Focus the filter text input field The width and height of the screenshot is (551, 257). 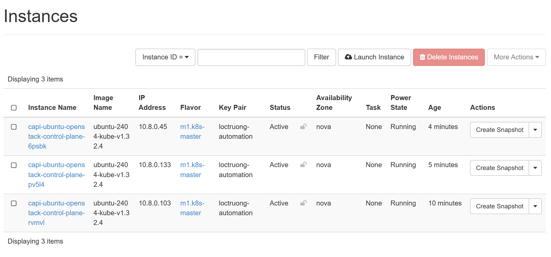[251, 57]
